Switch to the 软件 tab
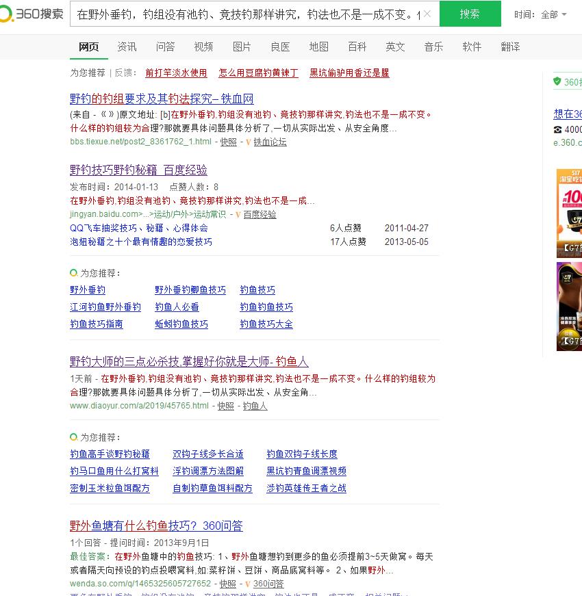This screenshot has height=596, width=582. point(472,47)
